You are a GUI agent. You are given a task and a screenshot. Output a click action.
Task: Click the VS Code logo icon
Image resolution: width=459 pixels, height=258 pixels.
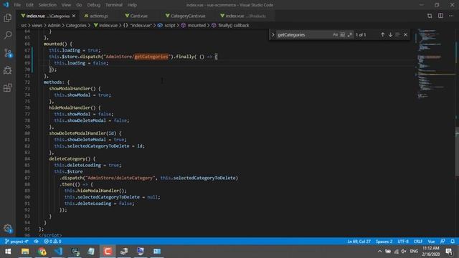point(6,5)
